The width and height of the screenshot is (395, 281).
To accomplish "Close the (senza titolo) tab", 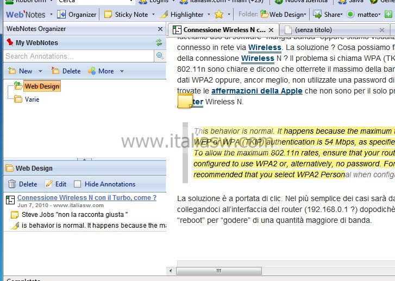I will coord(382,30).
